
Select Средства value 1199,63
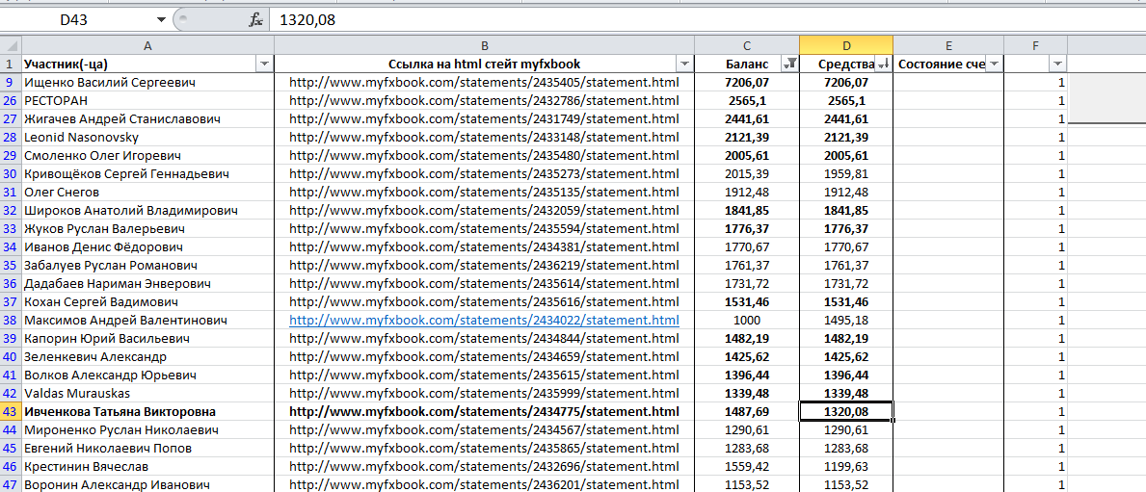[845, 466]
